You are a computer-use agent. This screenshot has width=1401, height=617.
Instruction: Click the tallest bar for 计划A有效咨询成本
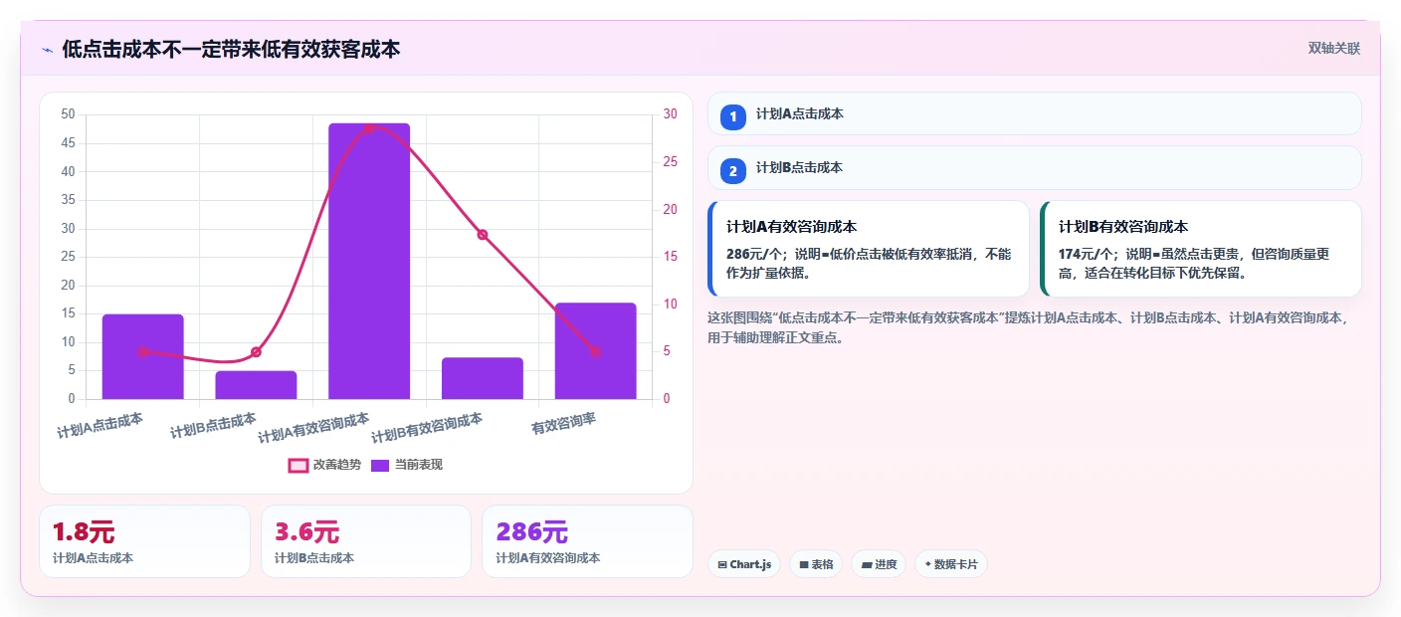coord(369,261)
